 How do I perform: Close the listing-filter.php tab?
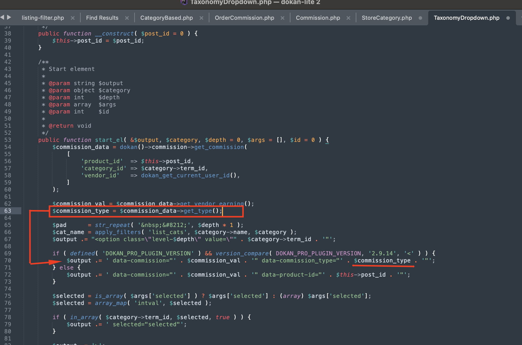73,18
